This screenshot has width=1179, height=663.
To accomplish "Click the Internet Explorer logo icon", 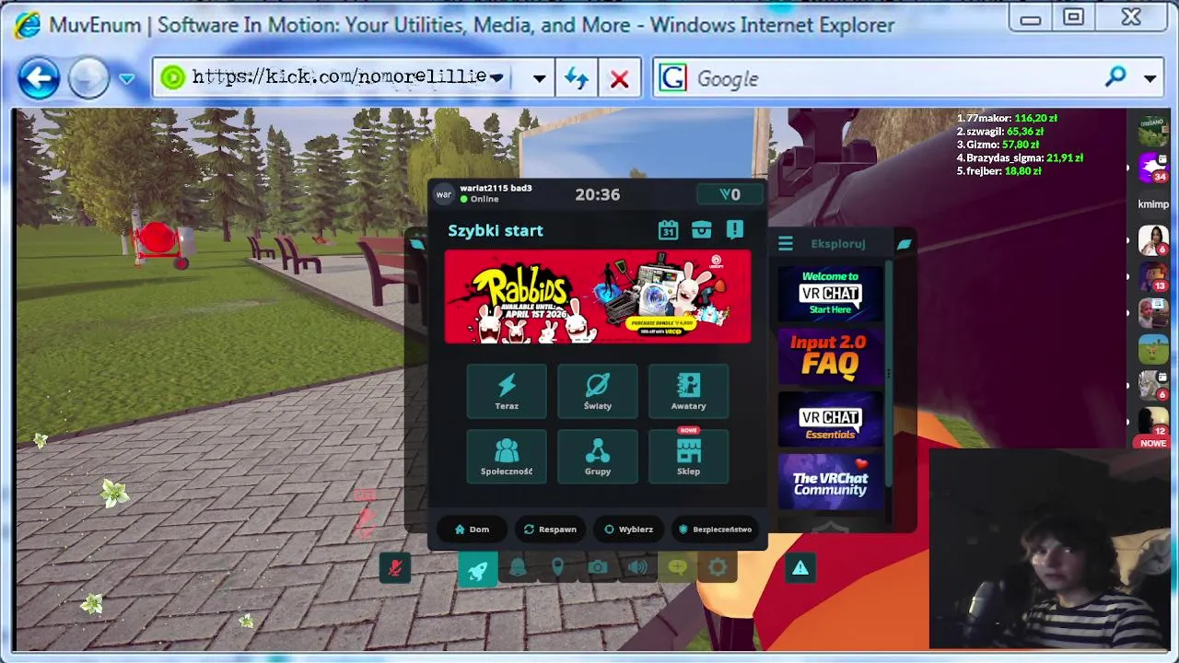I will pyautogui.click(x=28, y=25).
